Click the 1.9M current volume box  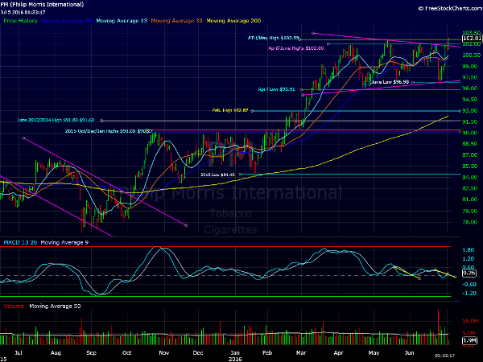pos(469,340)
